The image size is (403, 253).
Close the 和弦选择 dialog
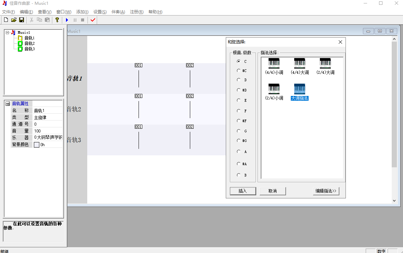tap(340, 42)
